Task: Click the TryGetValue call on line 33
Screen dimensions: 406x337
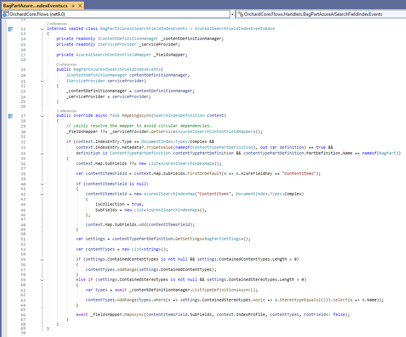Action: pyautogui.click(x=159, y=148)
